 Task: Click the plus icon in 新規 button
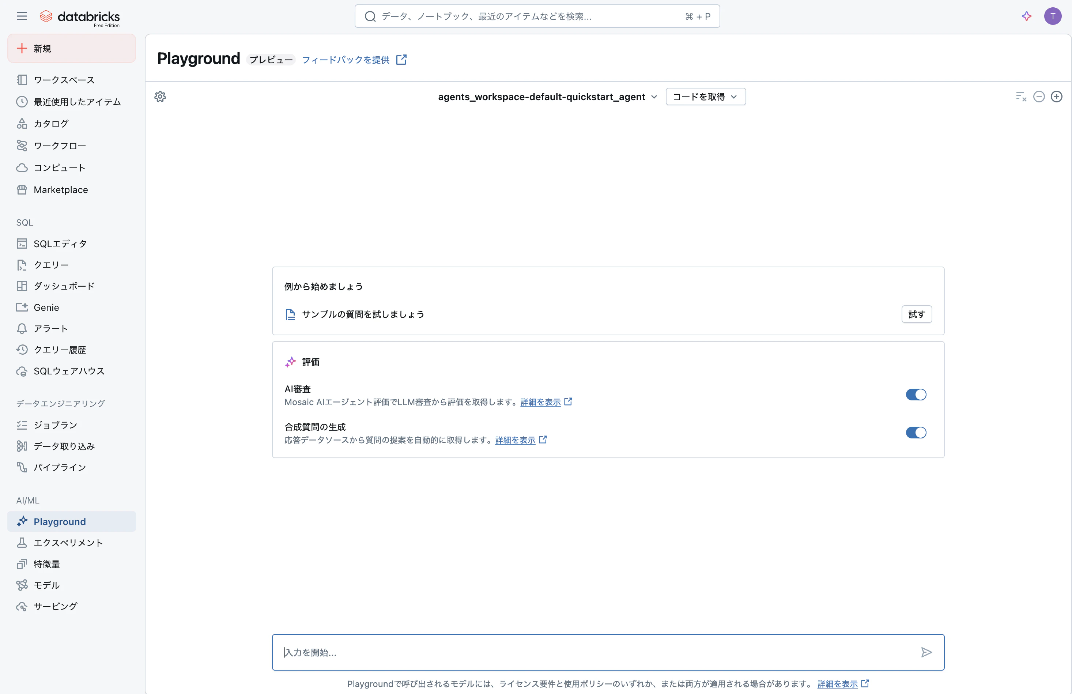(x=22, y=49)
